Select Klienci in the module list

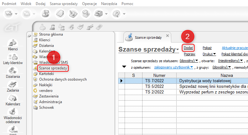coord(44,40)
